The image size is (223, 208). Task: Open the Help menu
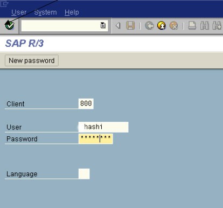(x=72, y=12)
